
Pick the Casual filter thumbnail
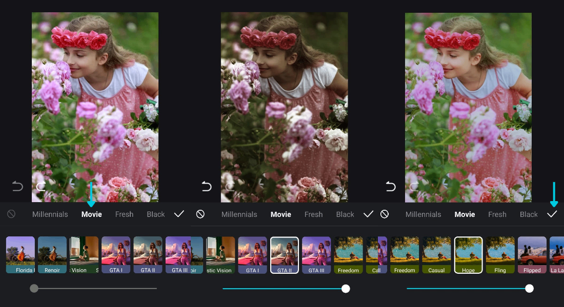click(x=437, y=255)
